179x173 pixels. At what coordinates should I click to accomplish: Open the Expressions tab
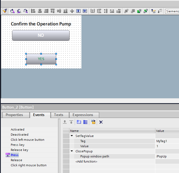click(83, 115)
